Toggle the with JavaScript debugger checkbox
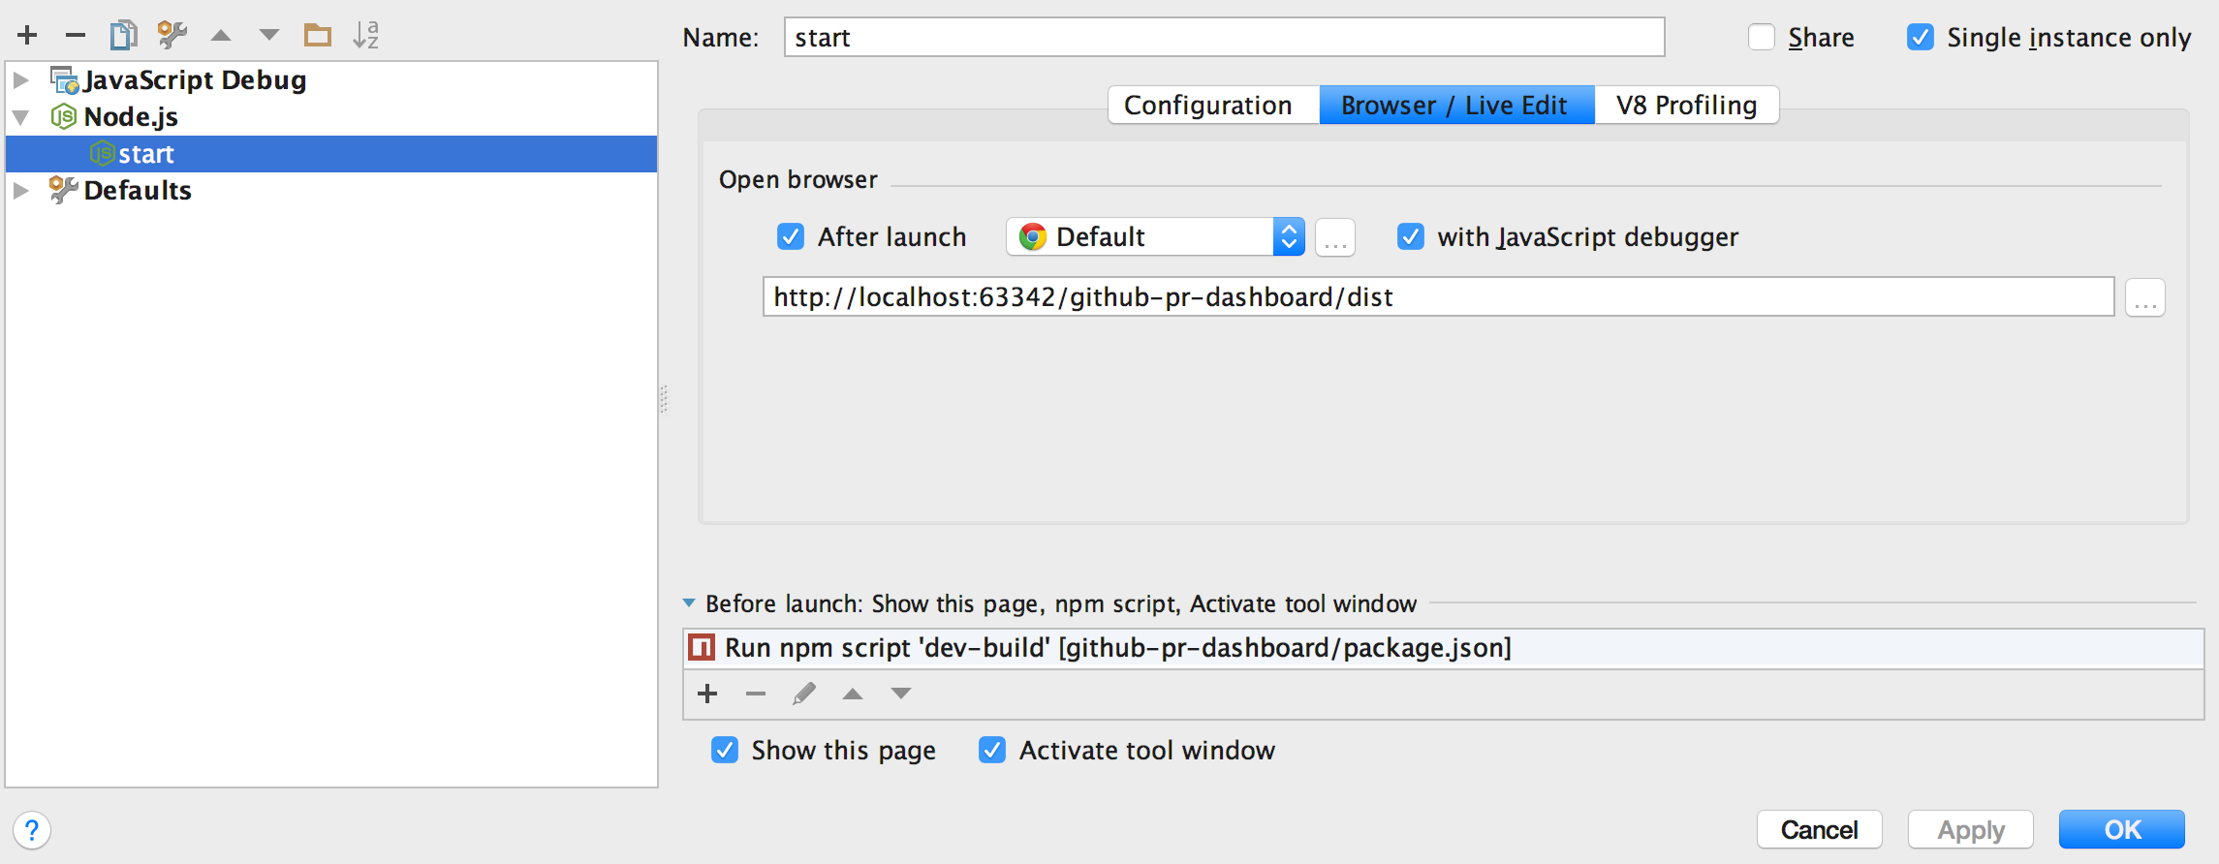 [1411, 237]
